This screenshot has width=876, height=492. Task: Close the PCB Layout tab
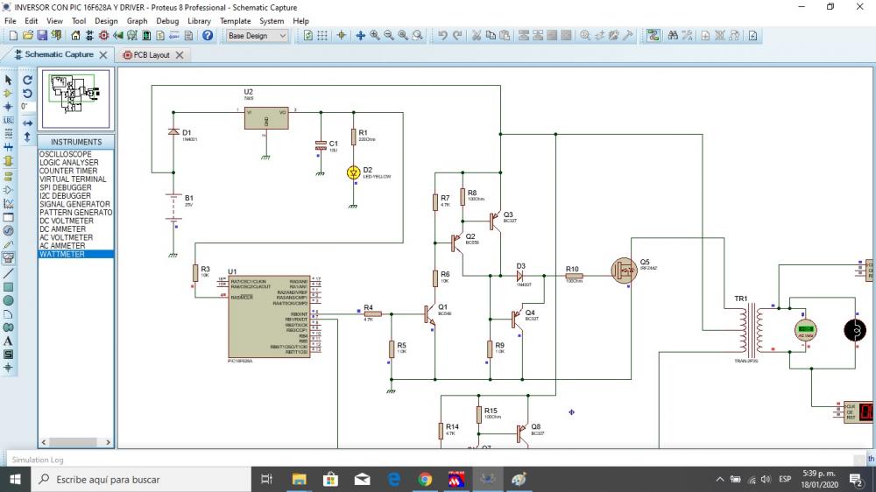pos(180,55)
